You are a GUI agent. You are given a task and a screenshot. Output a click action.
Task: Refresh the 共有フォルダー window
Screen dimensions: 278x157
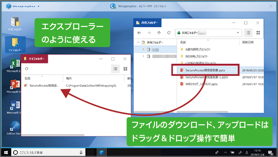tap(169, 33)
